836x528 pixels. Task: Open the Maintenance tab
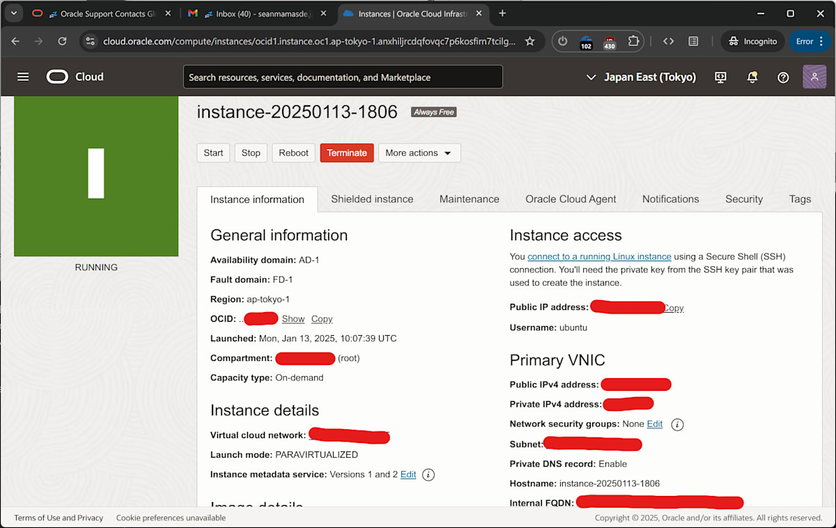coord(470,199)
